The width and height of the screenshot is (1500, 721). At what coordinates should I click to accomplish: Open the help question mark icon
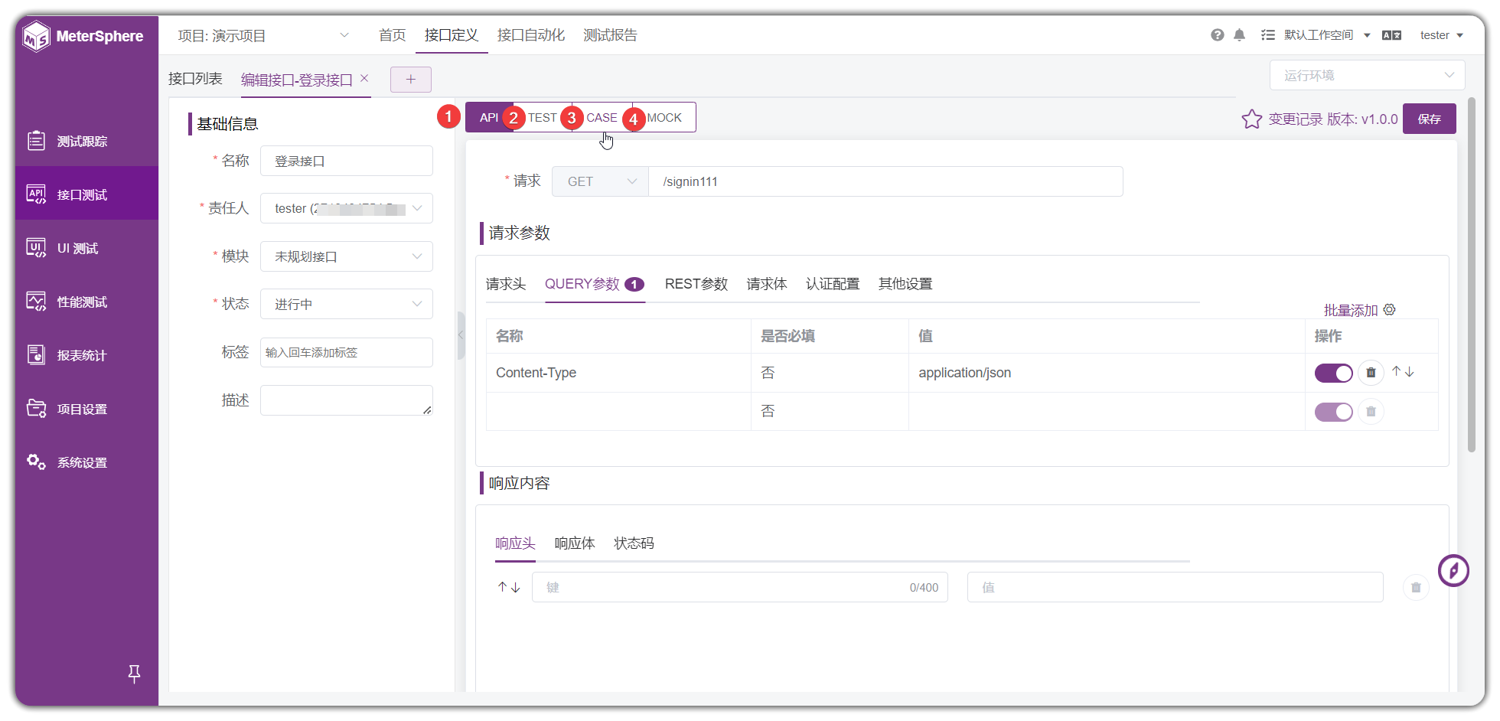click(1217, 35)
